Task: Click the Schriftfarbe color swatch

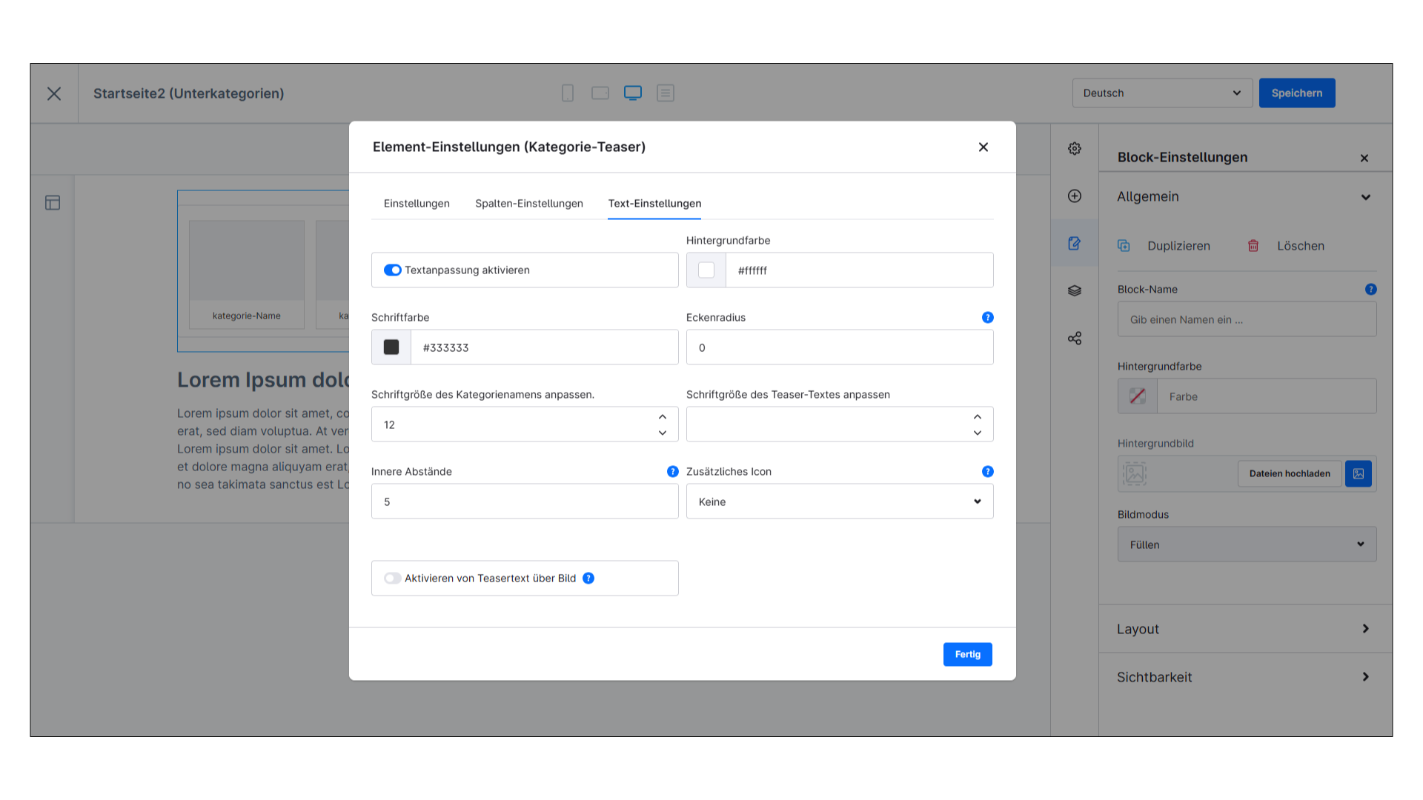Action: (391, 347)
